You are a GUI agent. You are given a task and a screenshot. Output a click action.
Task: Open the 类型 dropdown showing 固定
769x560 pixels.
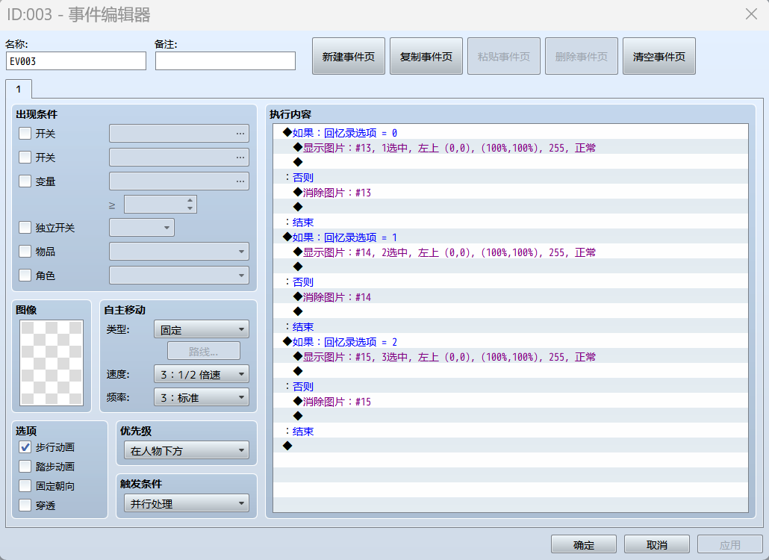(202, 329)
